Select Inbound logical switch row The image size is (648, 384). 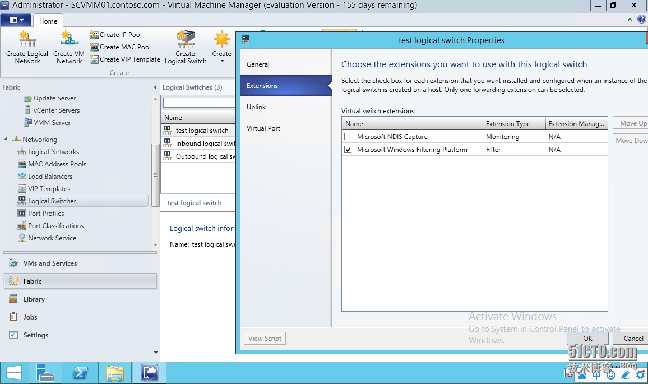point(198,144)
